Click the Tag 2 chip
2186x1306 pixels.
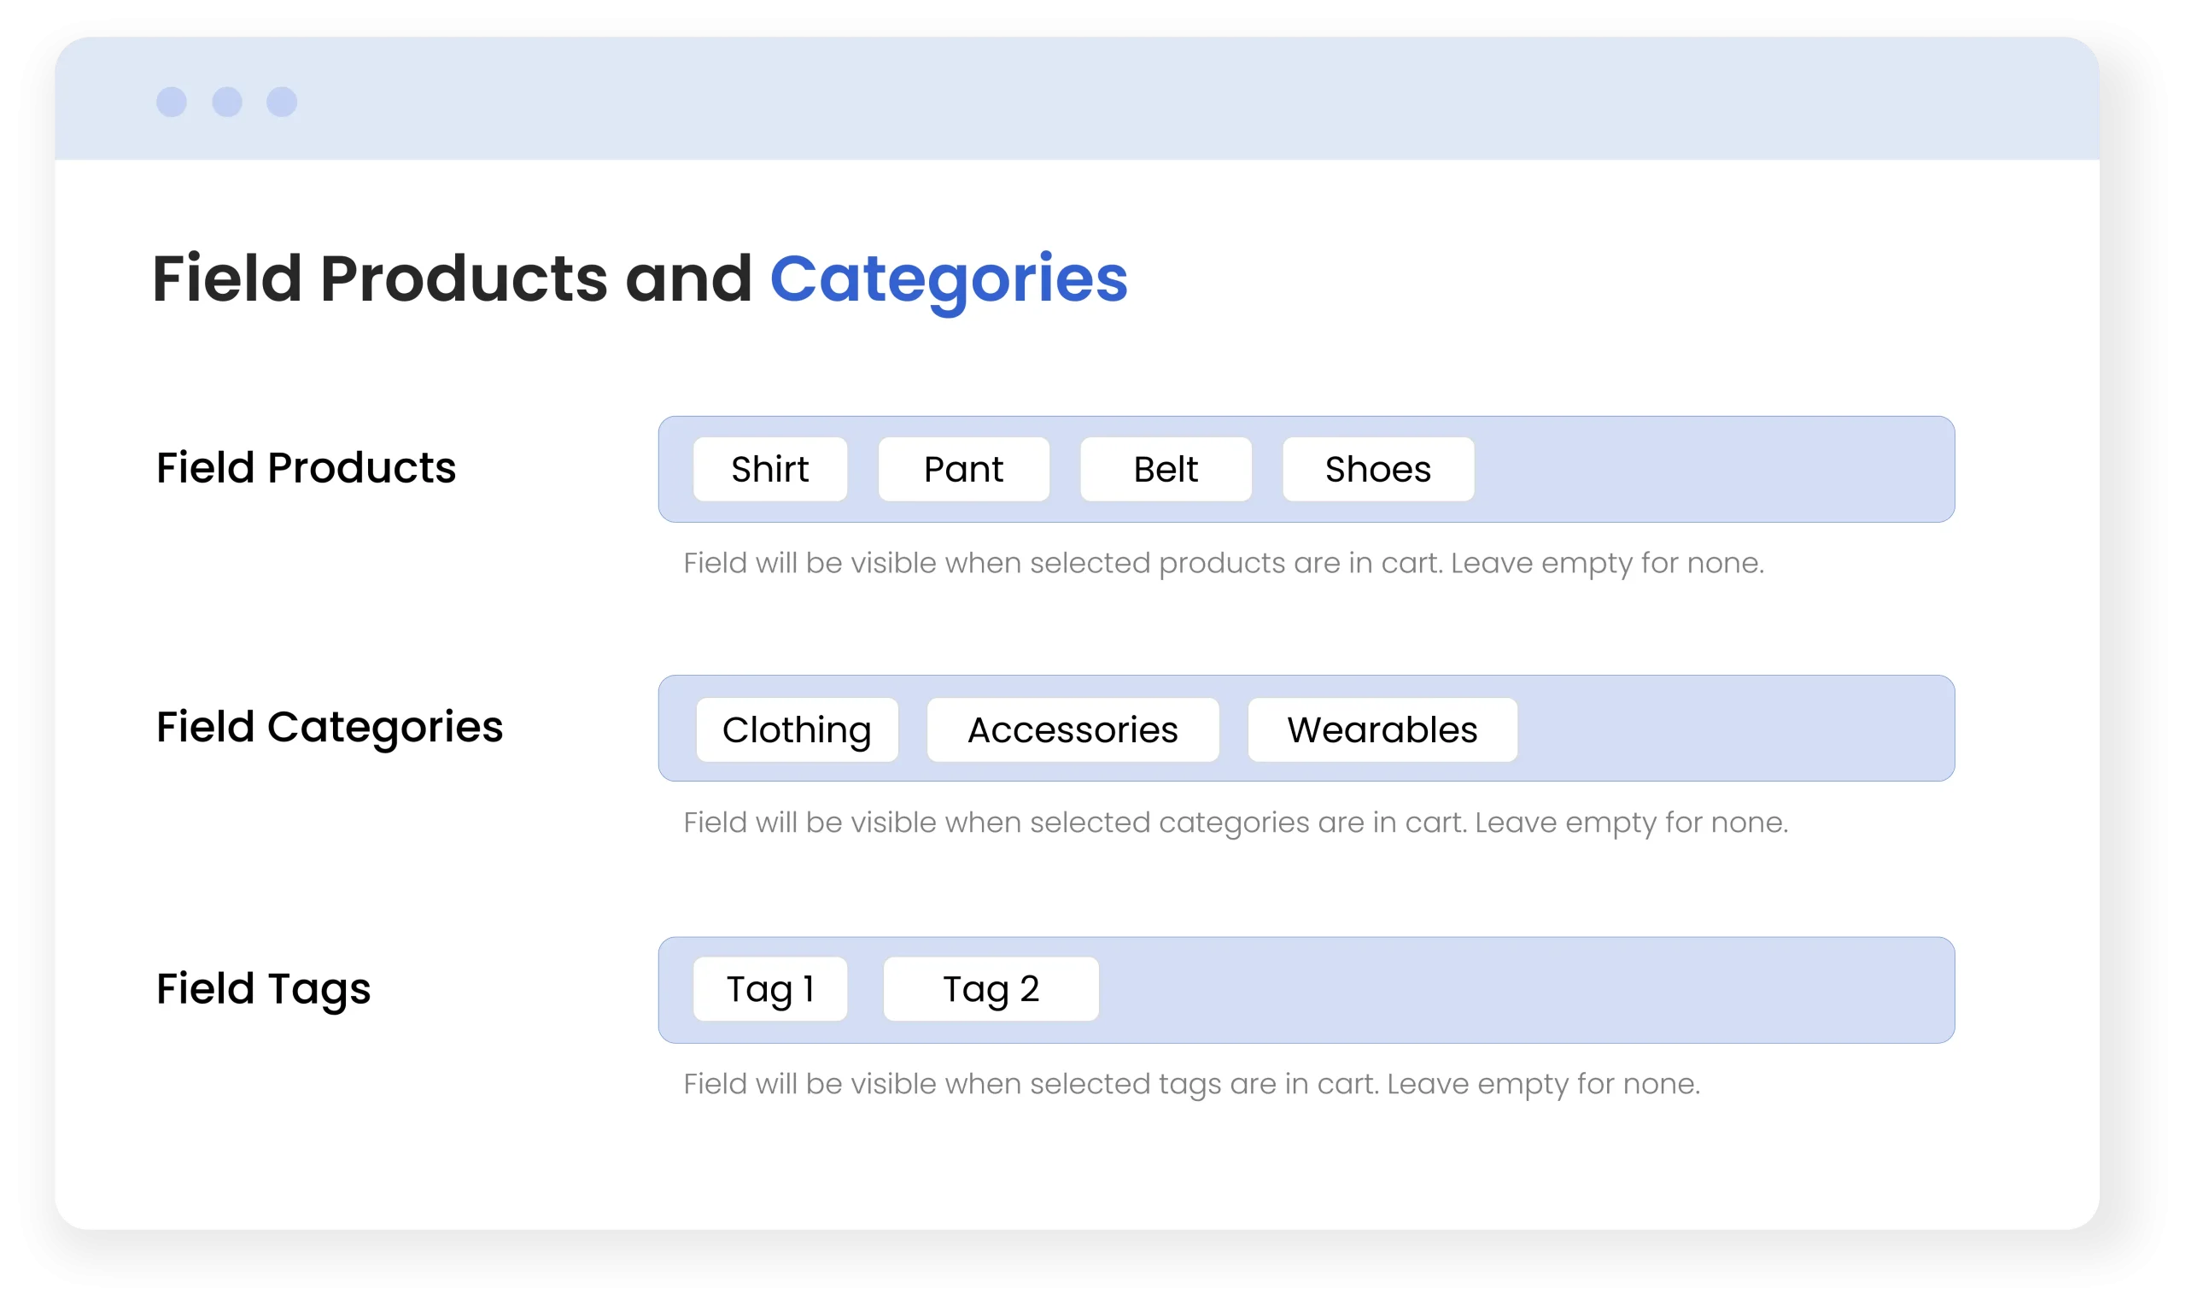991,989
